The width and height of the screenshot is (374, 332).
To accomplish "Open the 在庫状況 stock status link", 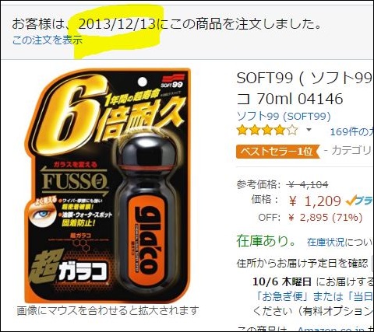I will (x=326, y=243).
